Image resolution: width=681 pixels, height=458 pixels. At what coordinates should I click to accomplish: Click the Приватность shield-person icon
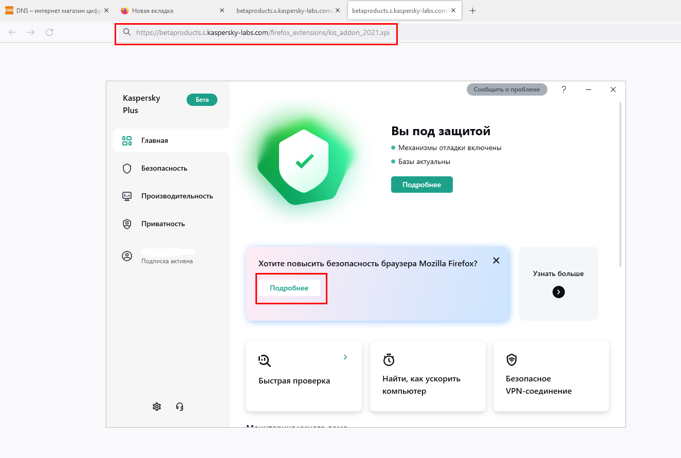[x=127, y=224]
